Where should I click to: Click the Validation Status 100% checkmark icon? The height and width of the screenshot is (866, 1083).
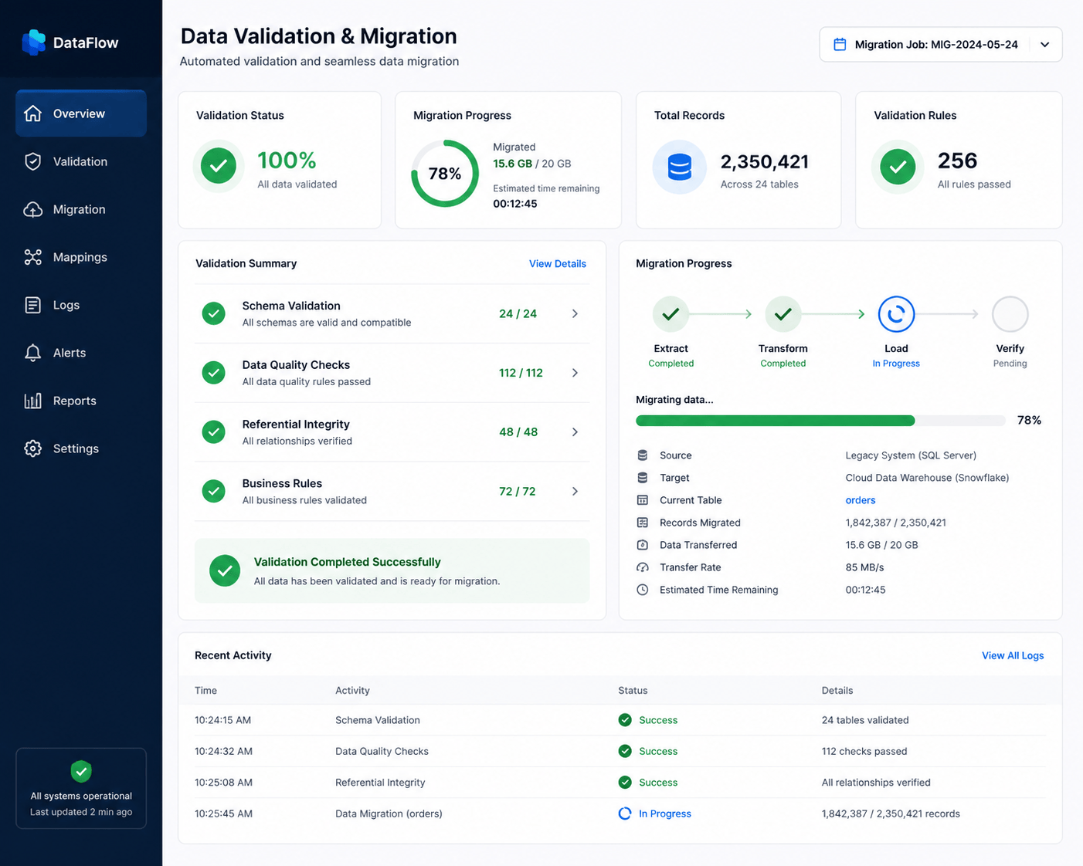click(x=219, y=166)
